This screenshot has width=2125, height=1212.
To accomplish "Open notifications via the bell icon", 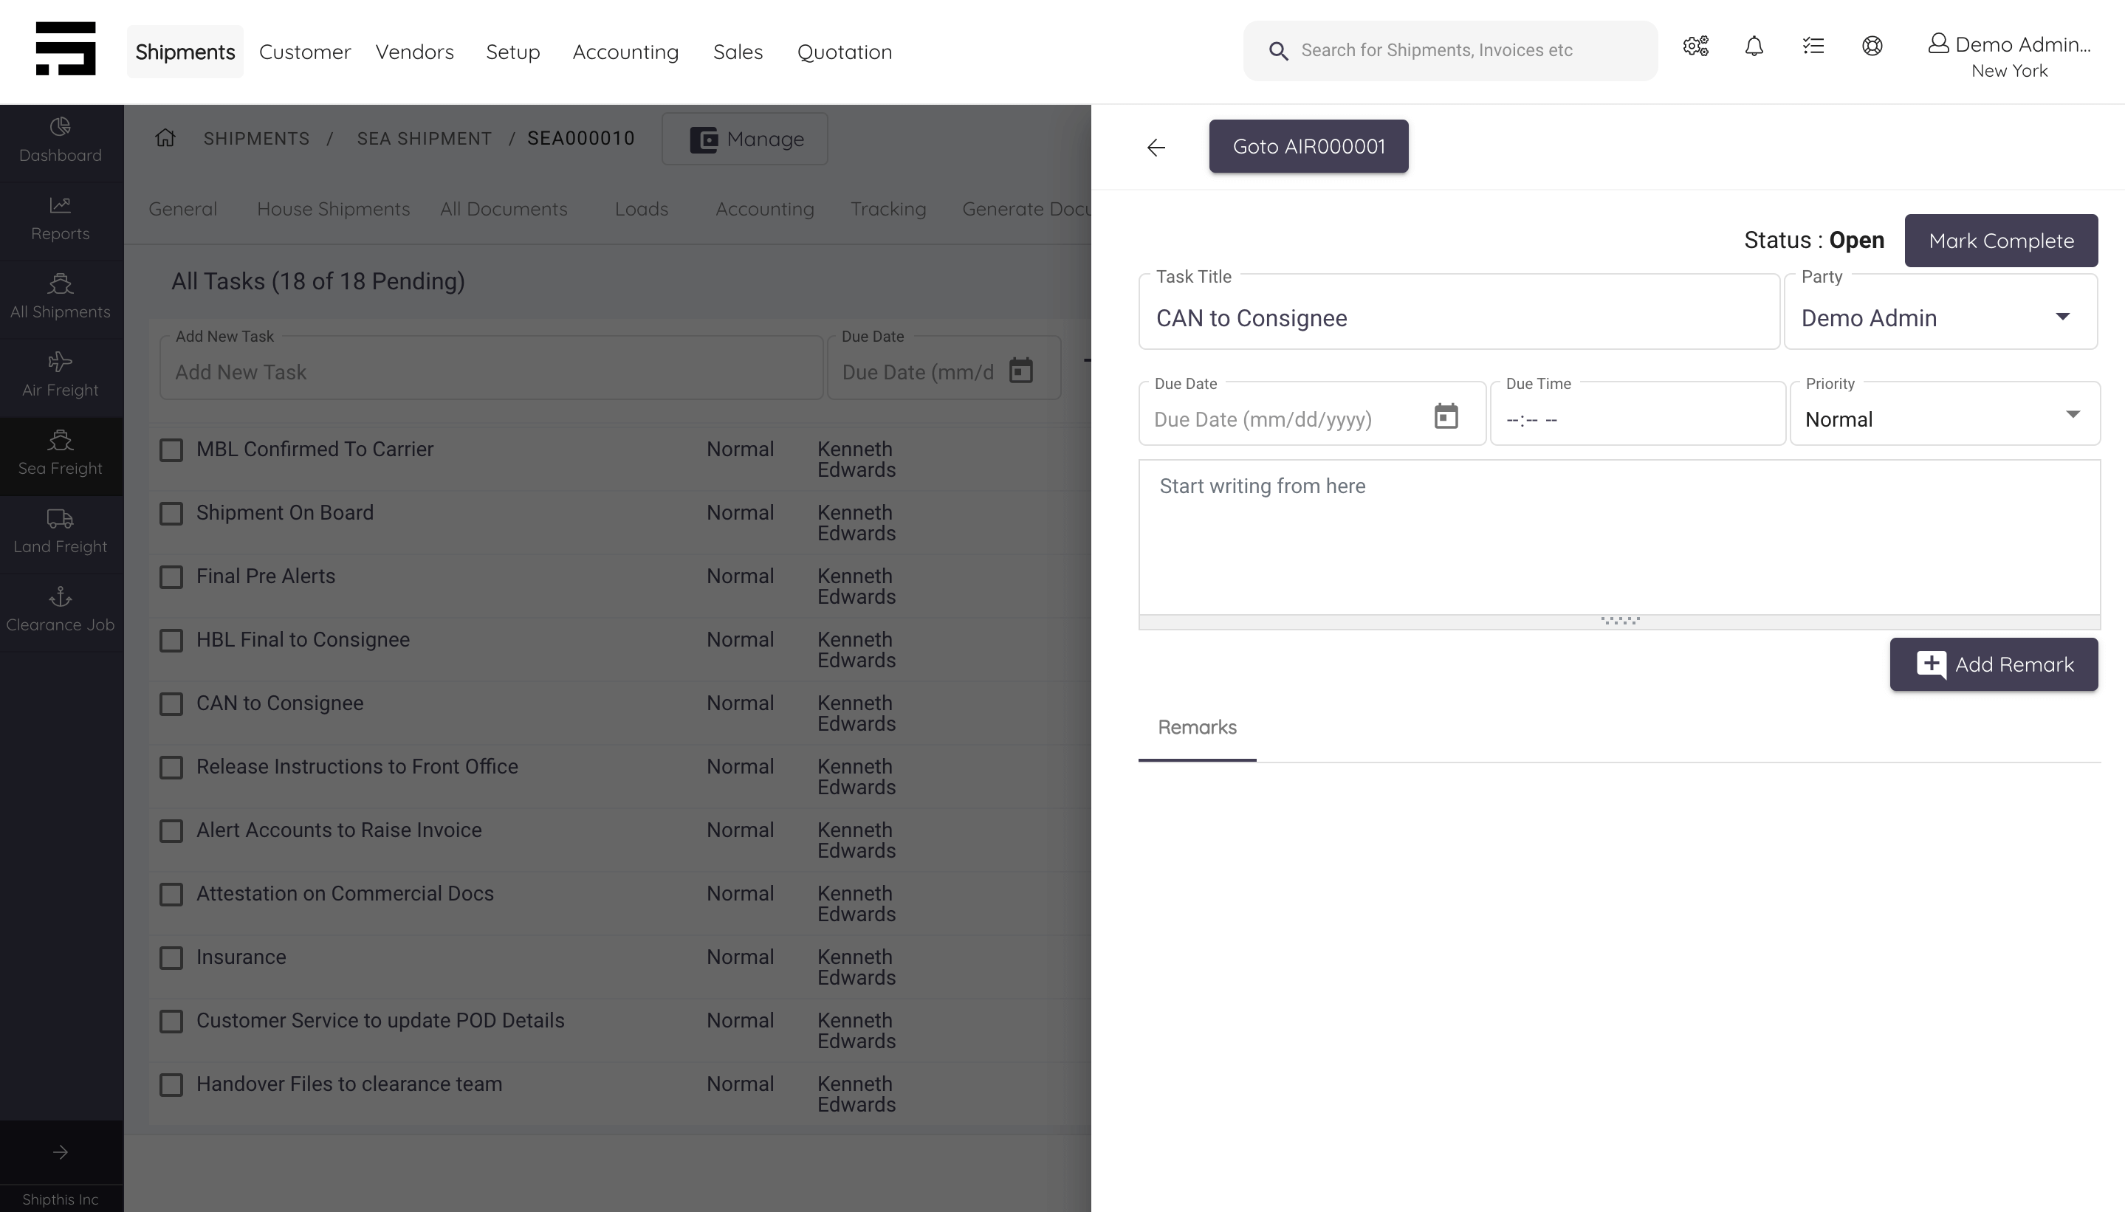I will 1754,47.
